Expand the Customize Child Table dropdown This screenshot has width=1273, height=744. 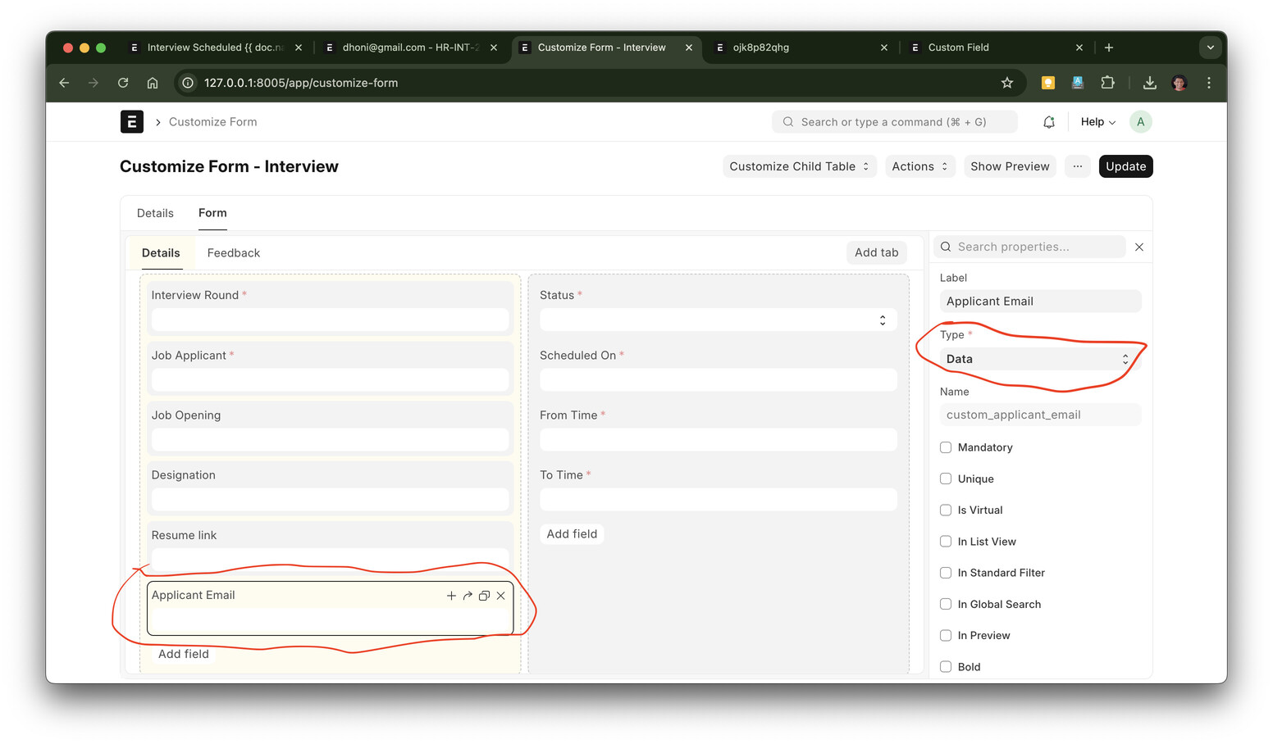click(799, 166)
